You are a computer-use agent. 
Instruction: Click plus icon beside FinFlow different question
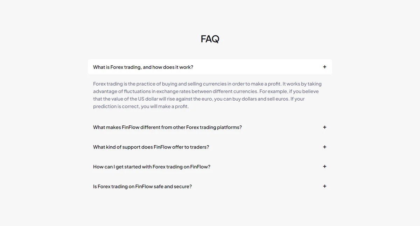324,127
